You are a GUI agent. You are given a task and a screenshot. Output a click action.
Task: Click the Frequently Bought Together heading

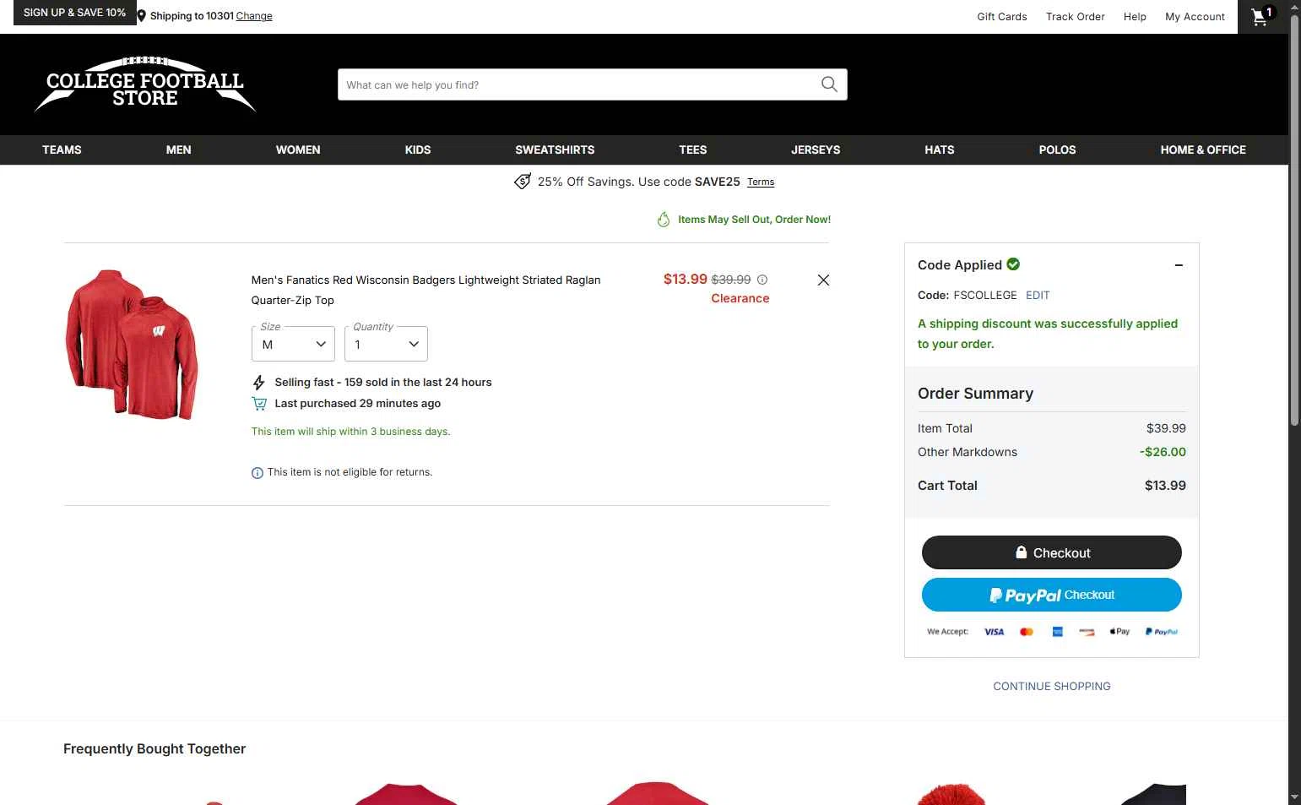154,749
